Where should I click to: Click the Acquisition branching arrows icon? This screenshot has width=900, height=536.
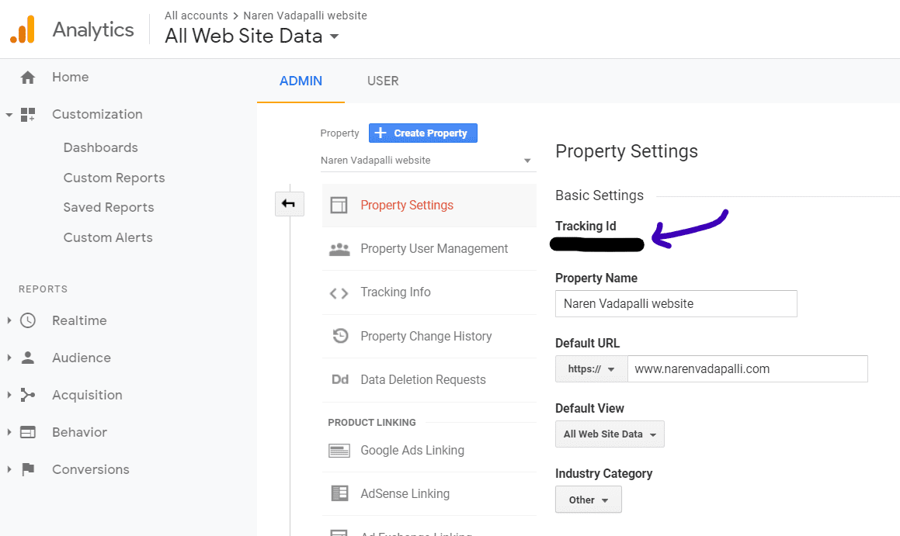(27, 395)
